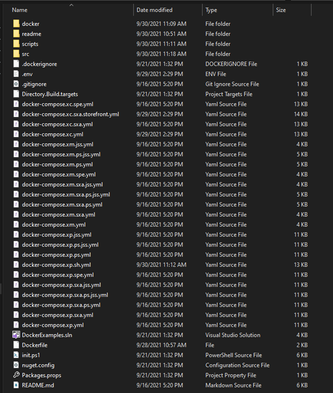
Task: Select the docker-compose.xp.ps.jss.yml file name
Action: click(x=60, y=245)
